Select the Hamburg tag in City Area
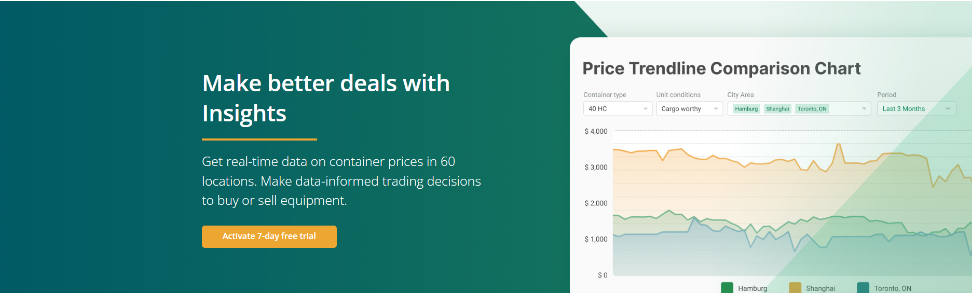Image resolution: width=972 pixels, height=293 pixels. click(x=746, y=109)
